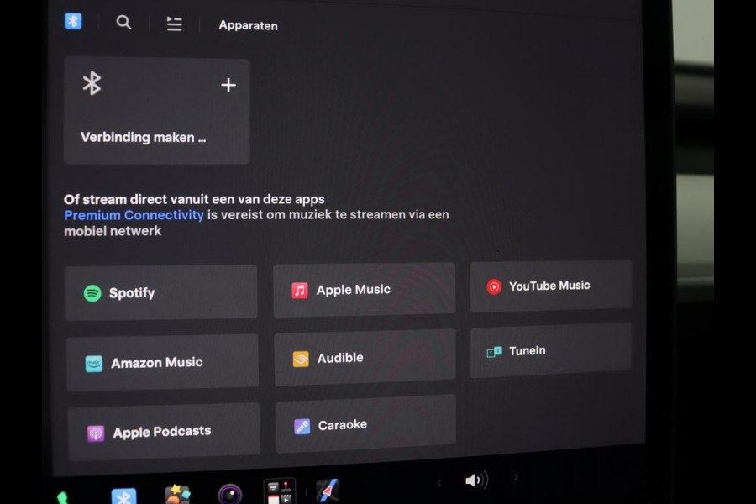The width and height of the screenshot is (756, 504).
Task: Open Bluetooth app in bottom dock
Action: coord(124,496)
